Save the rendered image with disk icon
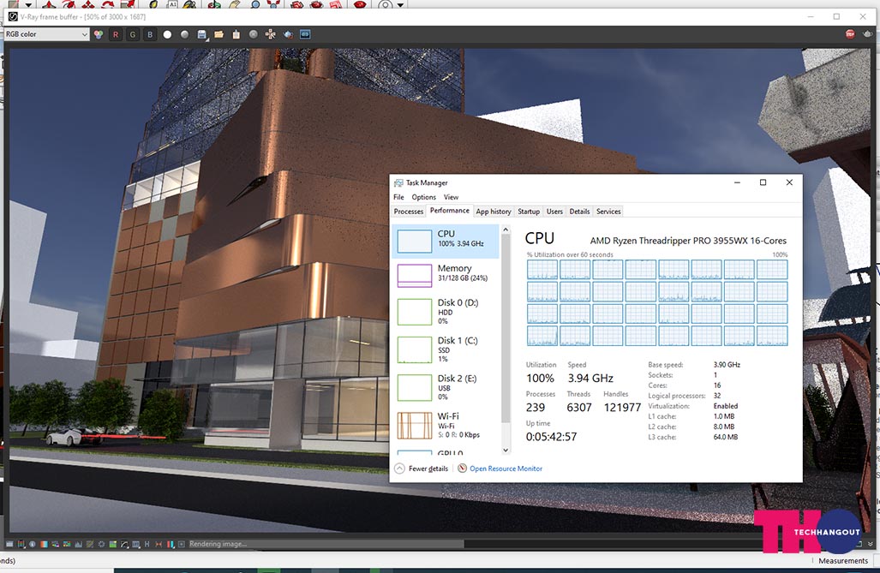 pyautogui.click(x=202, y=34)
